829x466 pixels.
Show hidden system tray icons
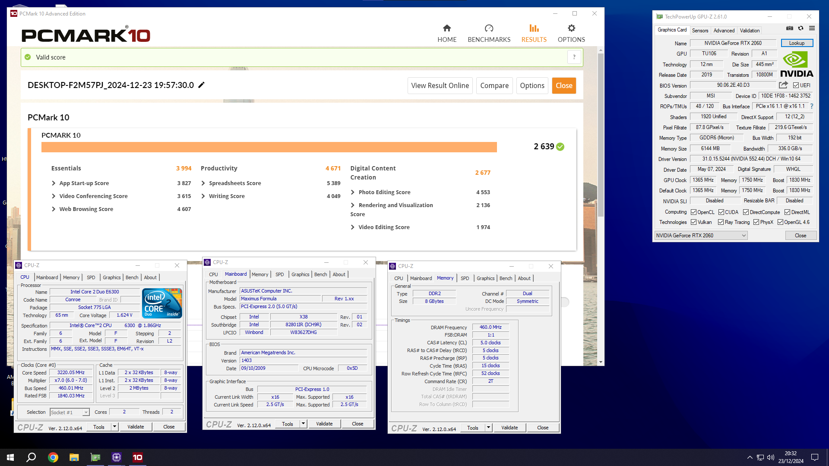coord(750,457)
